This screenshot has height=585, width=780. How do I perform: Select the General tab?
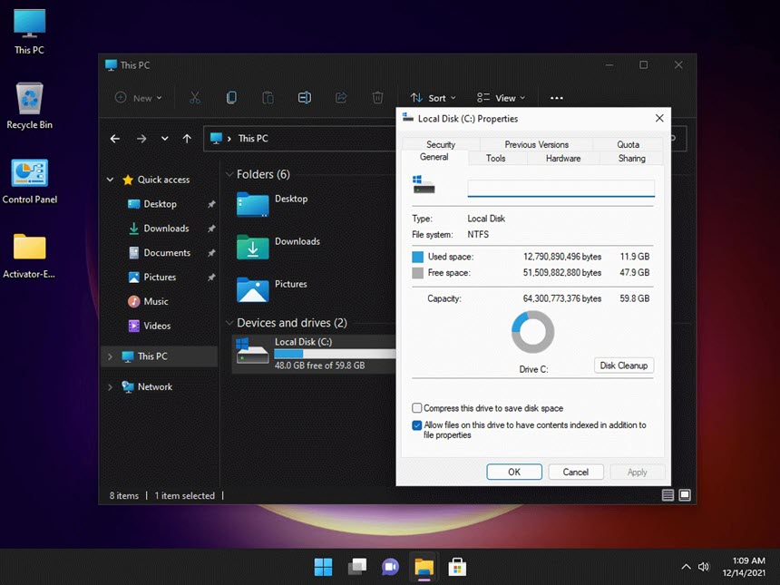pos(434,157)
